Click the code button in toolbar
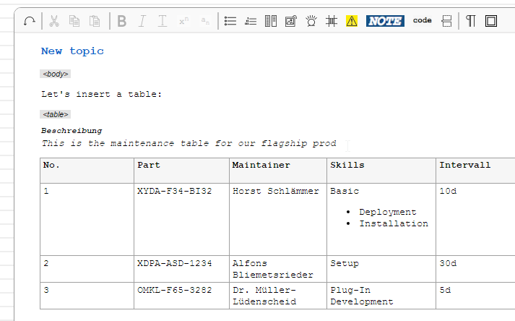The height and width of the screenshot is (321, 515). tap(423, 20)
